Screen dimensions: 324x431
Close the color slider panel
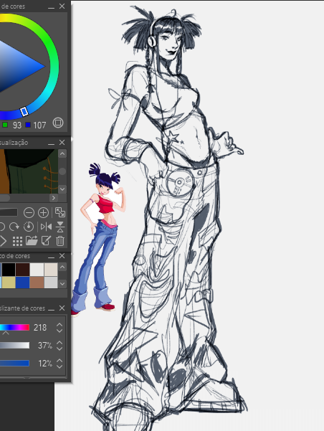[62, 308]
